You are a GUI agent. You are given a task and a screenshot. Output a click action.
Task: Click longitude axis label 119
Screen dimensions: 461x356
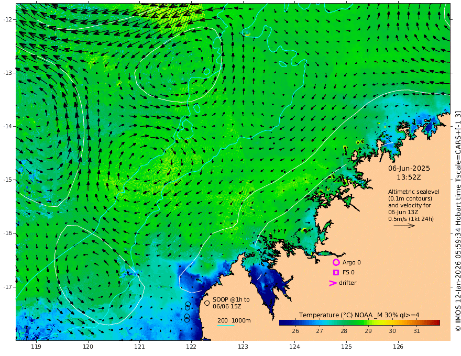pos(36,347)
